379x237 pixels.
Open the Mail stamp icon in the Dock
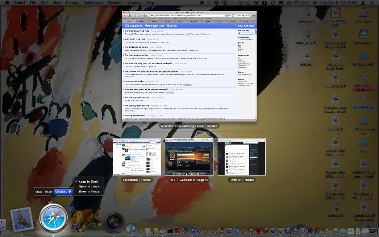click(x=22, y=220)
